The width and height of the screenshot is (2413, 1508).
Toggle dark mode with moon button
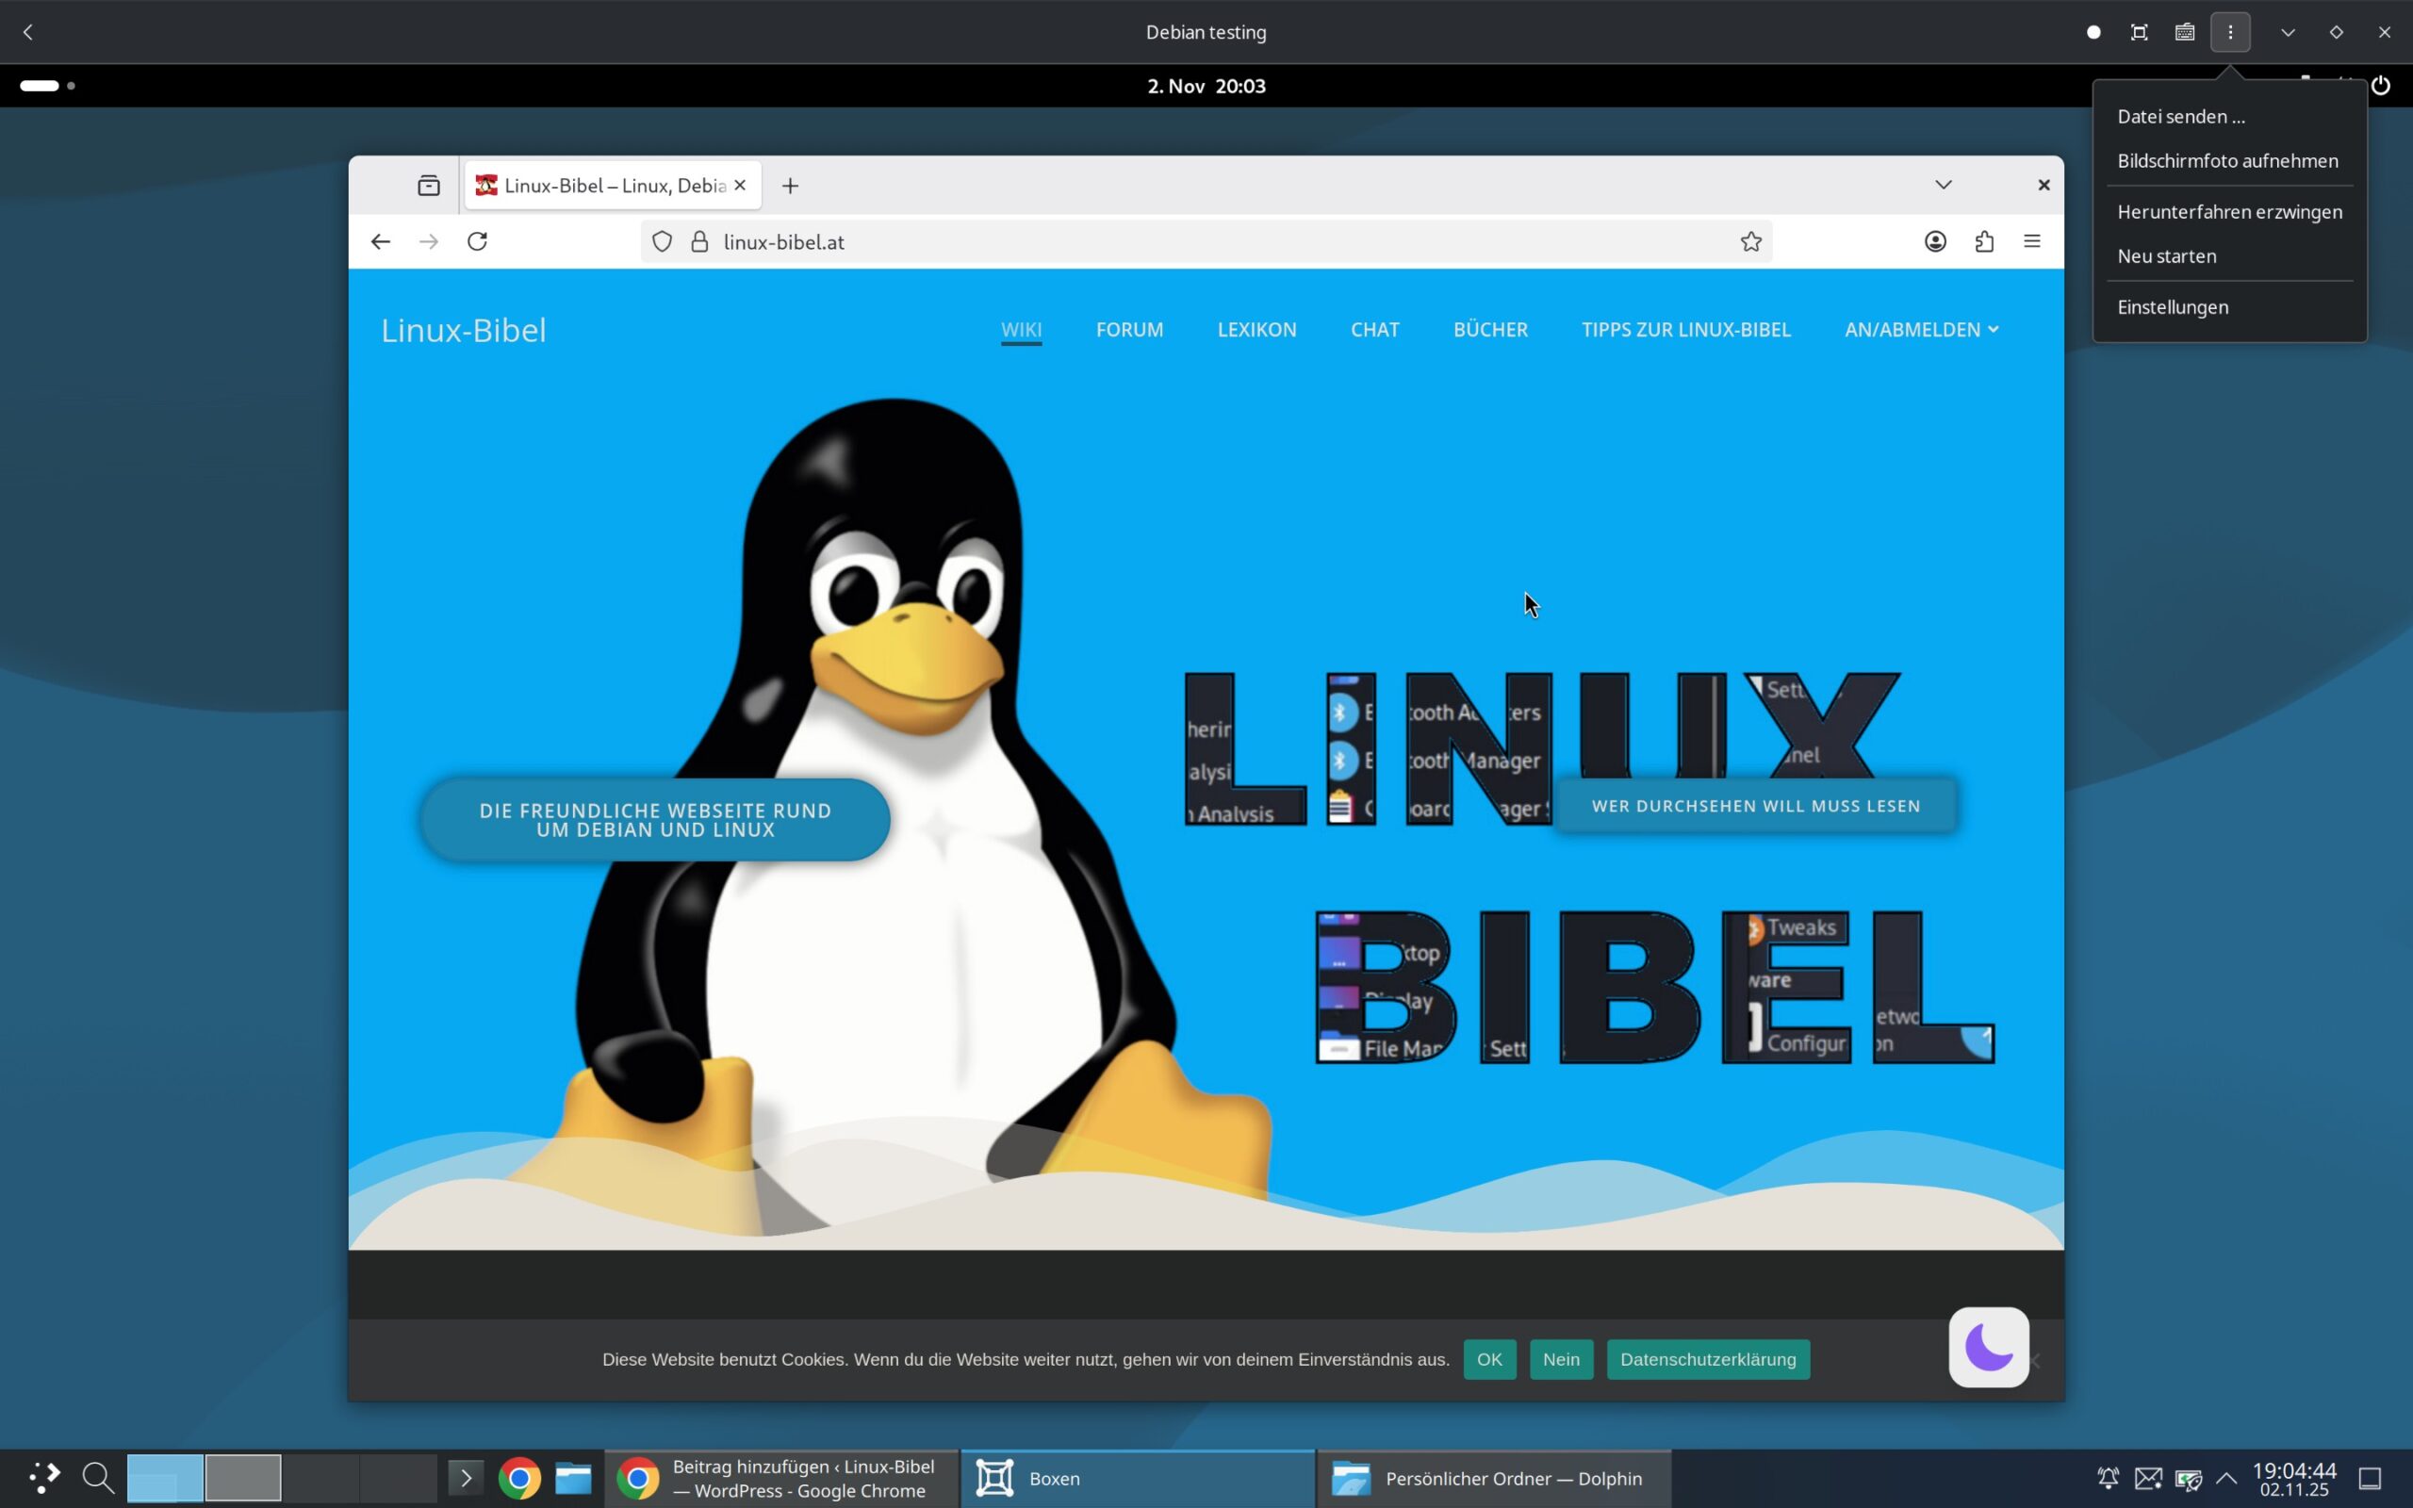[1988, 1347]
